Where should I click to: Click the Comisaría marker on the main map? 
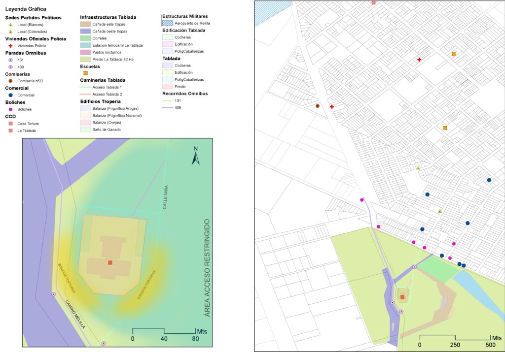[318, 106]
